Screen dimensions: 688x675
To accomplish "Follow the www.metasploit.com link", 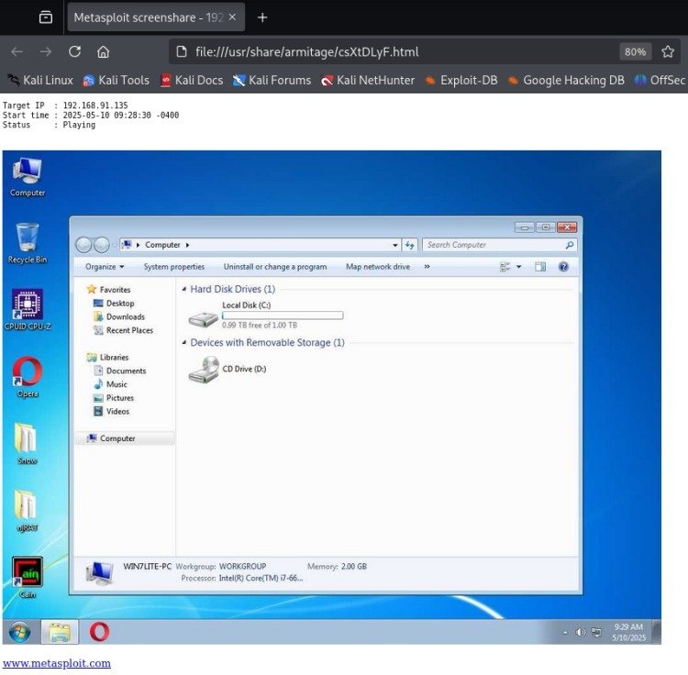I will 57,663.
